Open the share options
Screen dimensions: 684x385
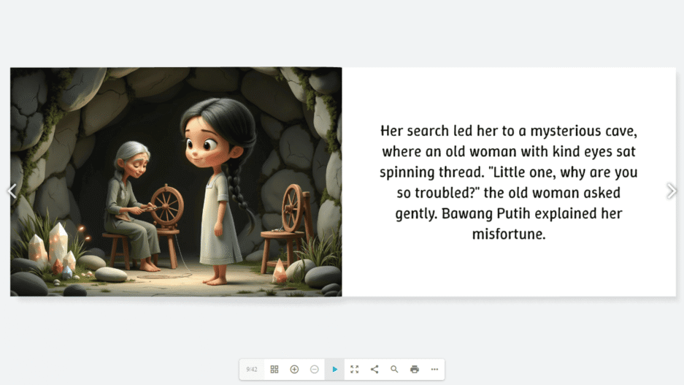[x=374, y=369]
